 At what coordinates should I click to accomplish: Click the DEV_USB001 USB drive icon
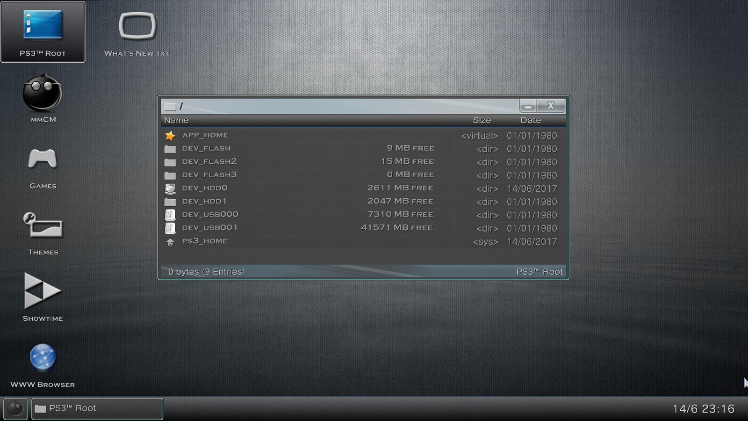click(170, 228)
